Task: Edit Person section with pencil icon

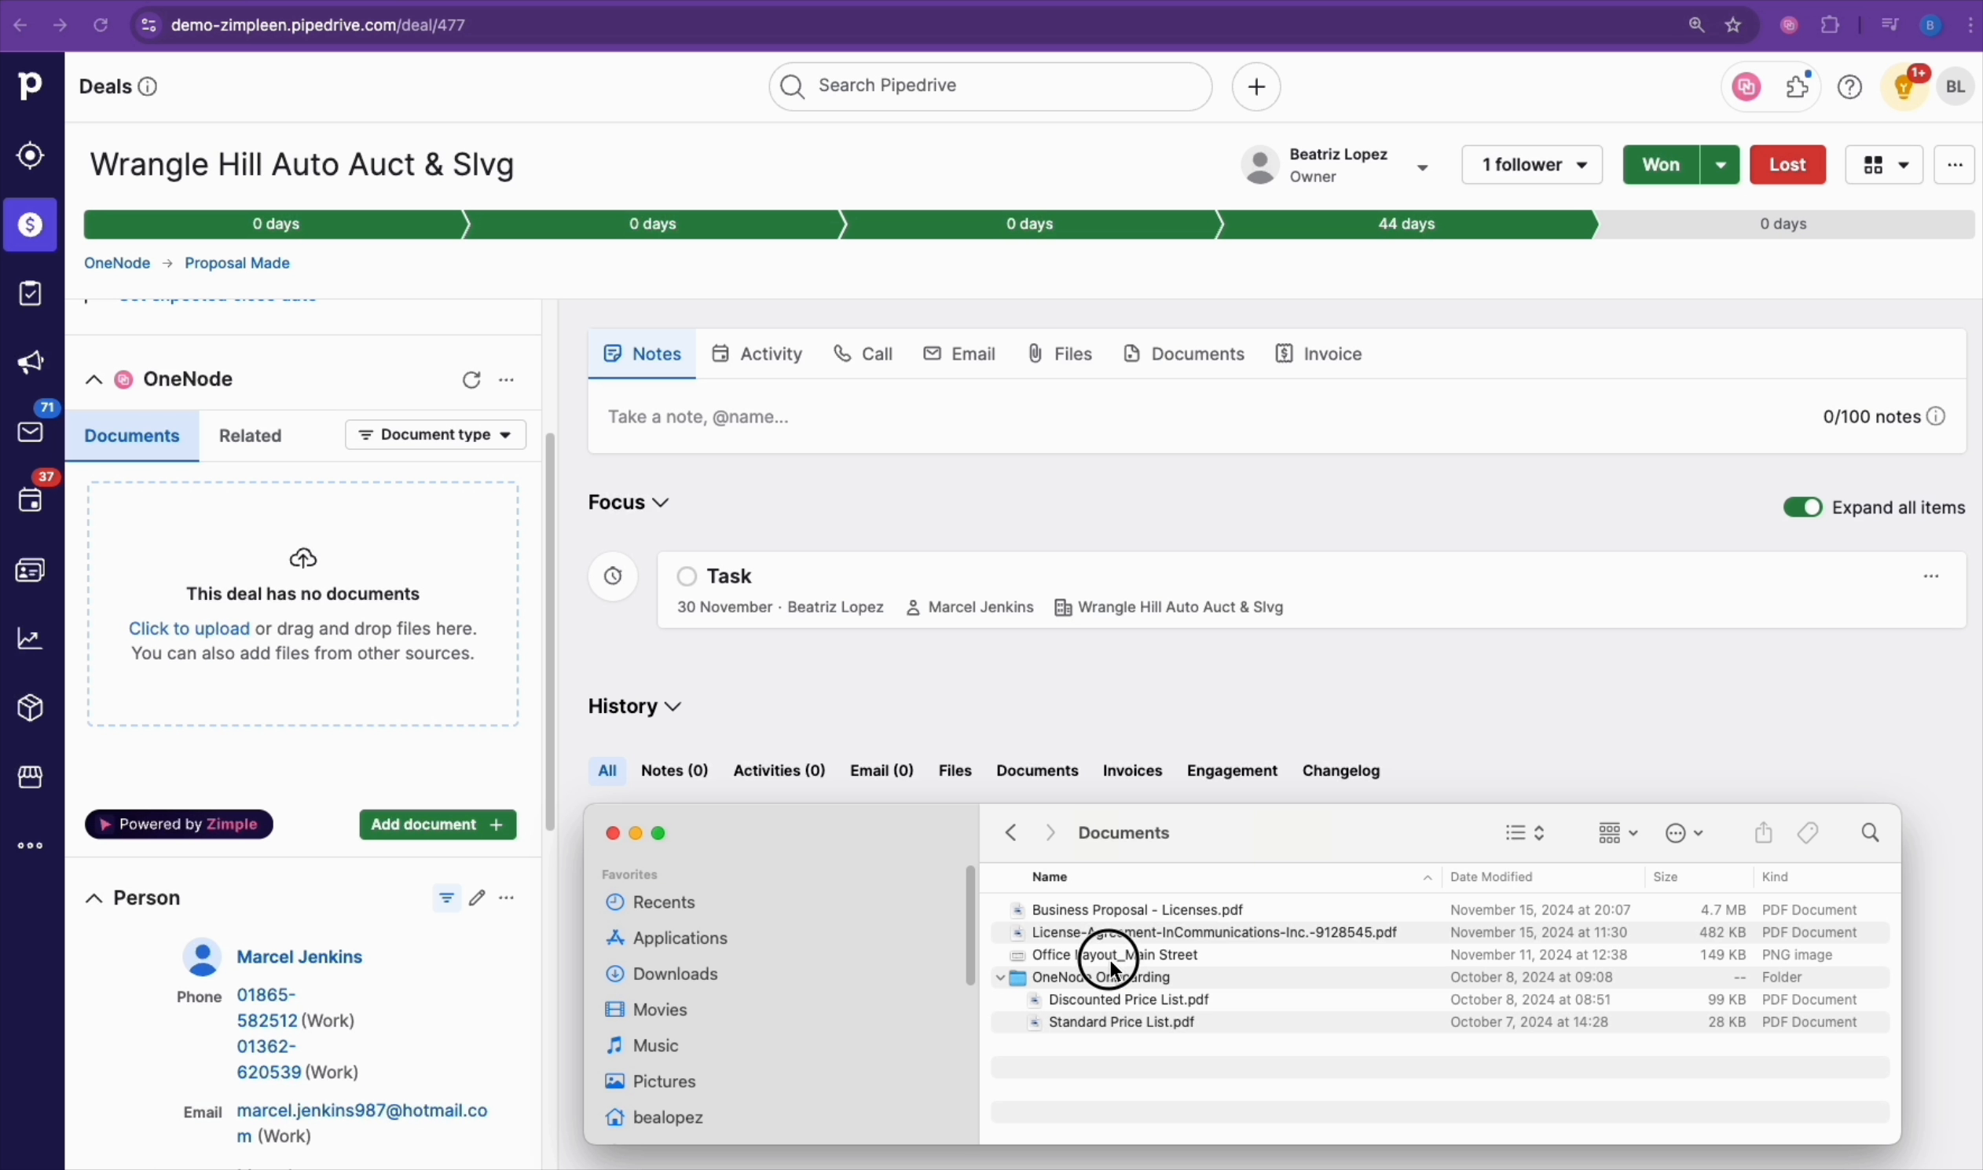Action: (x=477, y=898)
